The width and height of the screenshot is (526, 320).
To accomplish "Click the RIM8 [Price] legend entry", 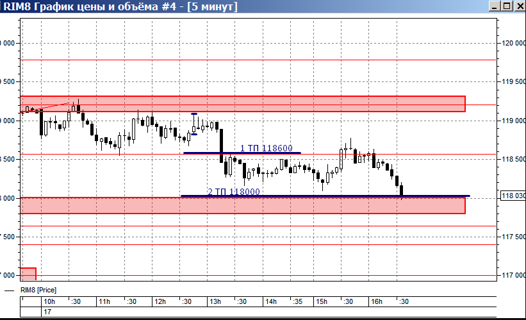I will pos(38,290).
